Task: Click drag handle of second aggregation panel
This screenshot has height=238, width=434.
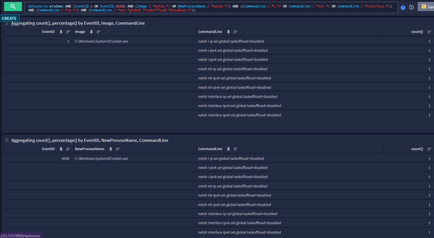Action: click(7, 140)
